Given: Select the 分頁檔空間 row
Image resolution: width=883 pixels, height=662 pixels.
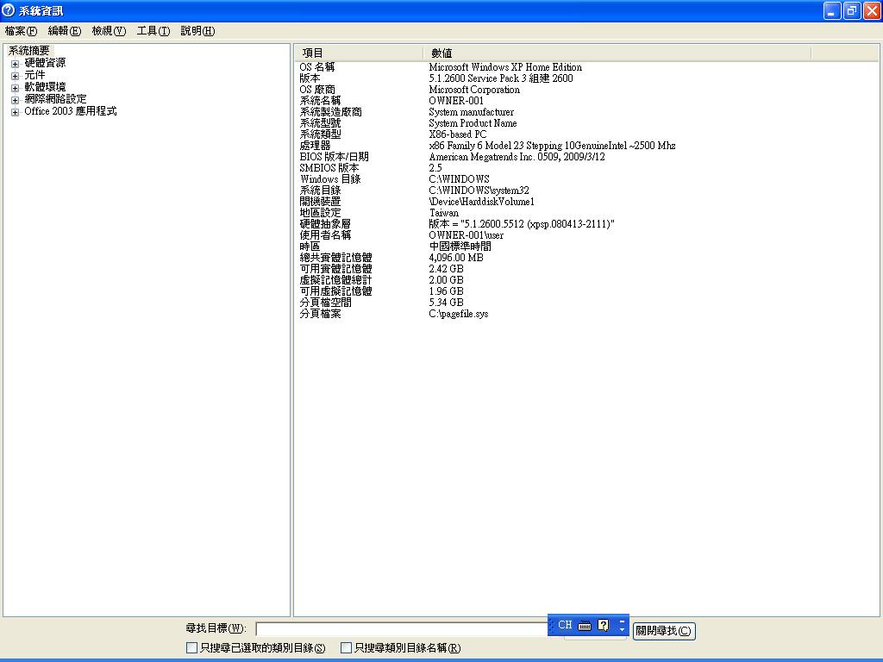Looking at the screenshot, I should [586, 303].
